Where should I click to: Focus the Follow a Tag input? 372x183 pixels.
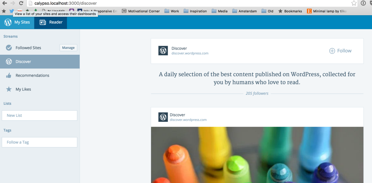coord(40,142)
